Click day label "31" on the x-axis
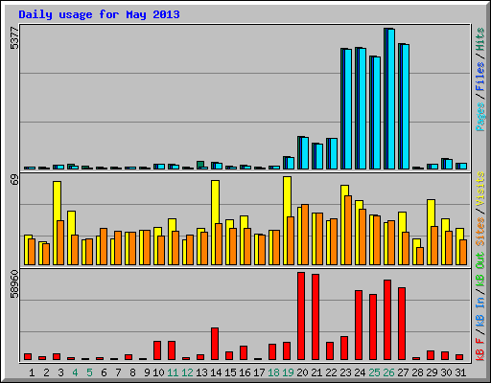 point(460,372)
